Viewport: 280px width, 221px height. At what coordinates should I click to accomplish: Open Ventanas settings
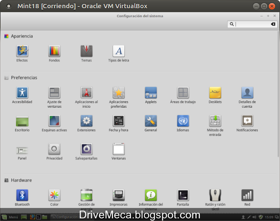tap(119, 152)
